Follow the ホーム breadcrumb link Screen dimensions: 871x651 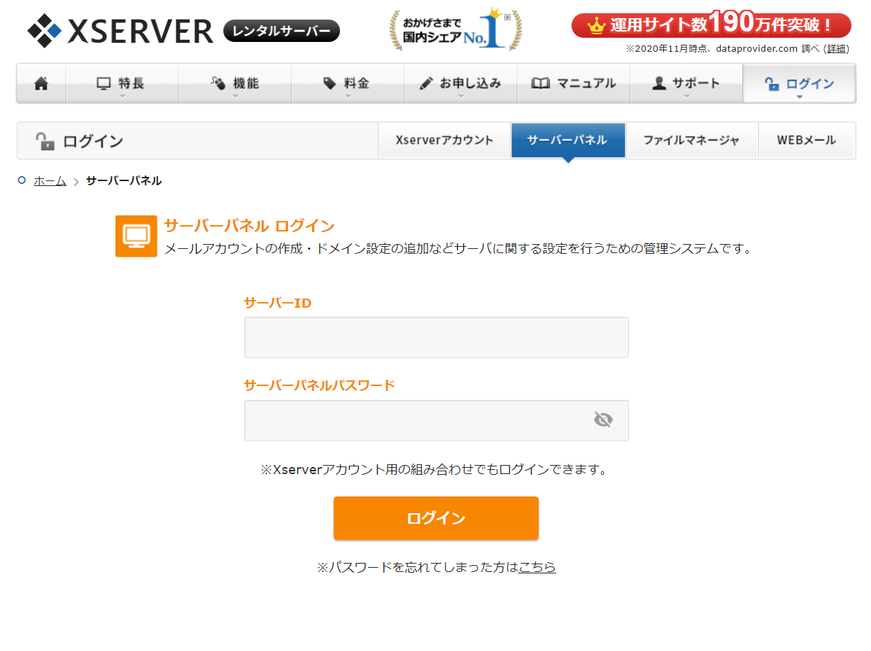(50, 181)
